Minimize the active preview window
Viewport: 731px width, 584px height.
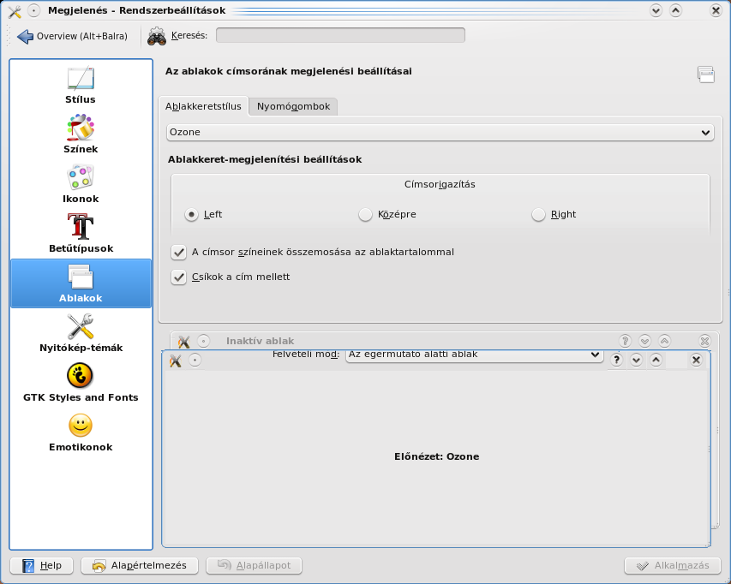click(x=636, y=360)
